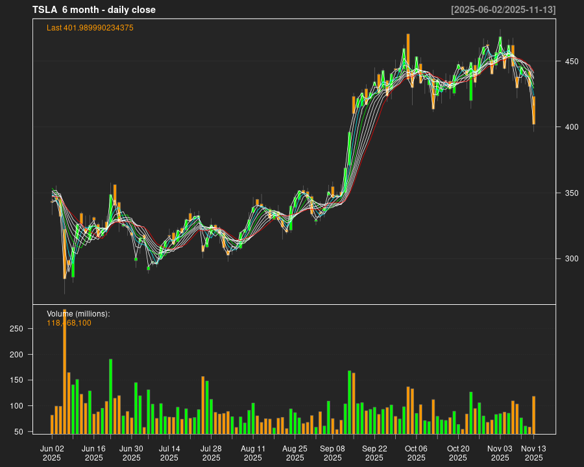Click the tallest orange volume bar in early June
Viewport: 584px width, 467px height.
pos(64,373)
